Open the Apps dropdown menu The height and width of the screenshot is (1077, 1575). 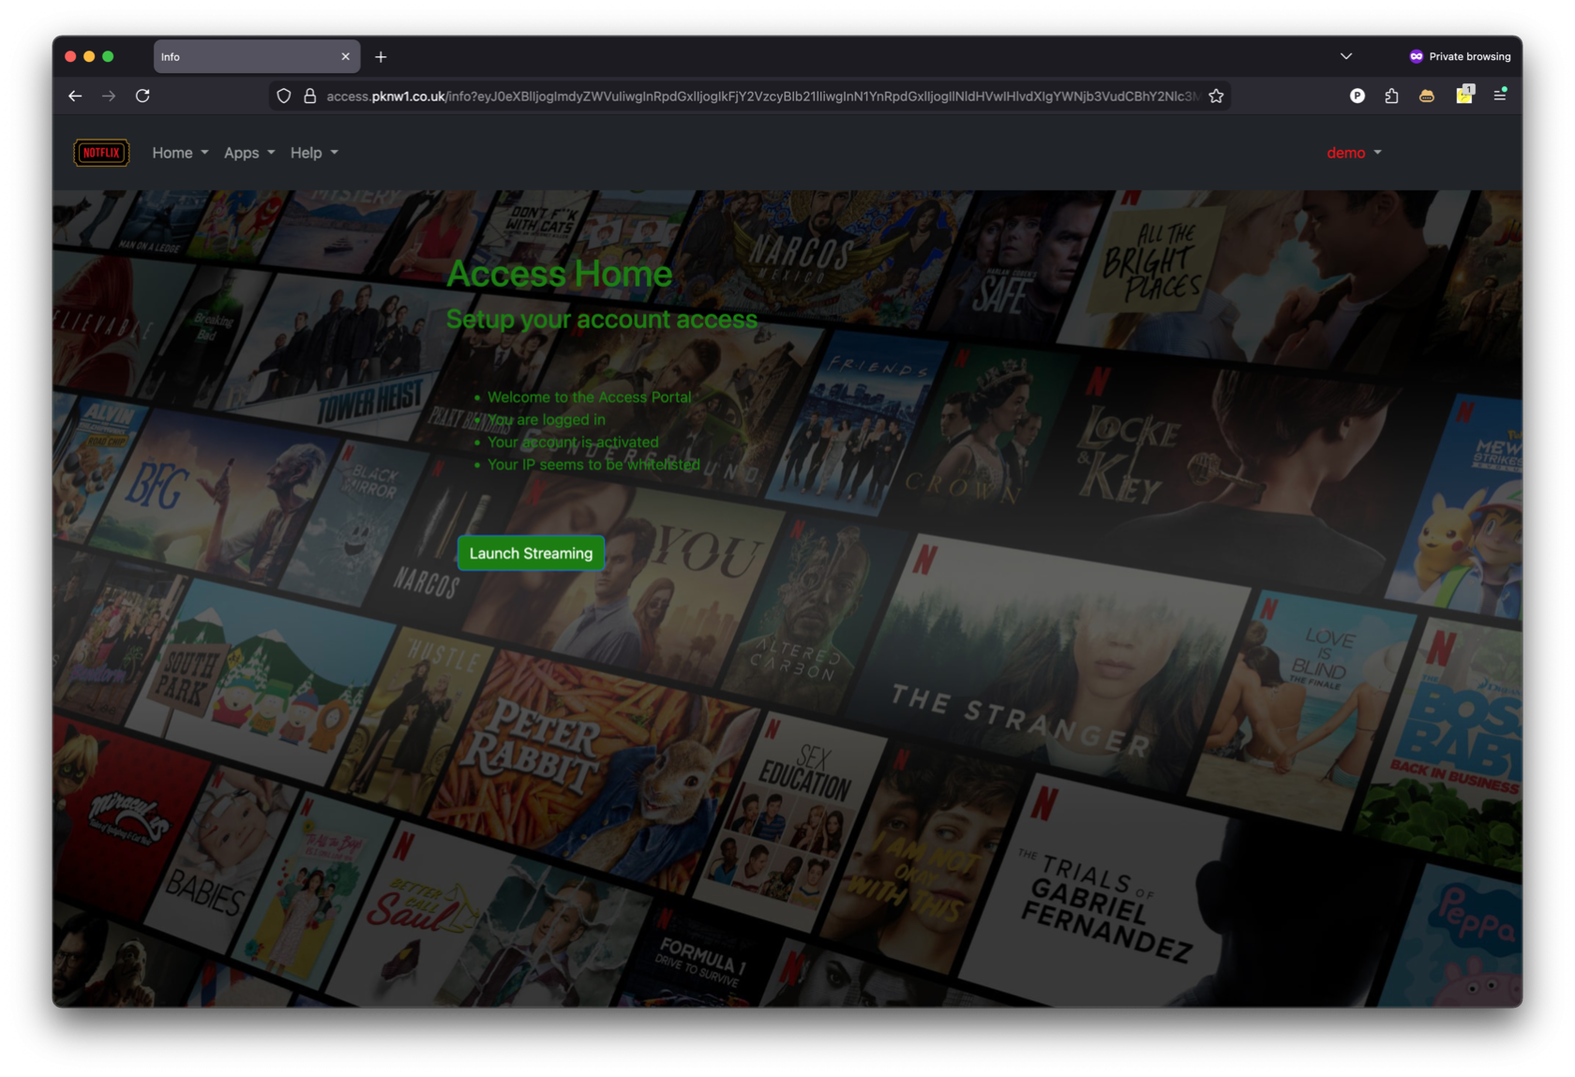249,153
